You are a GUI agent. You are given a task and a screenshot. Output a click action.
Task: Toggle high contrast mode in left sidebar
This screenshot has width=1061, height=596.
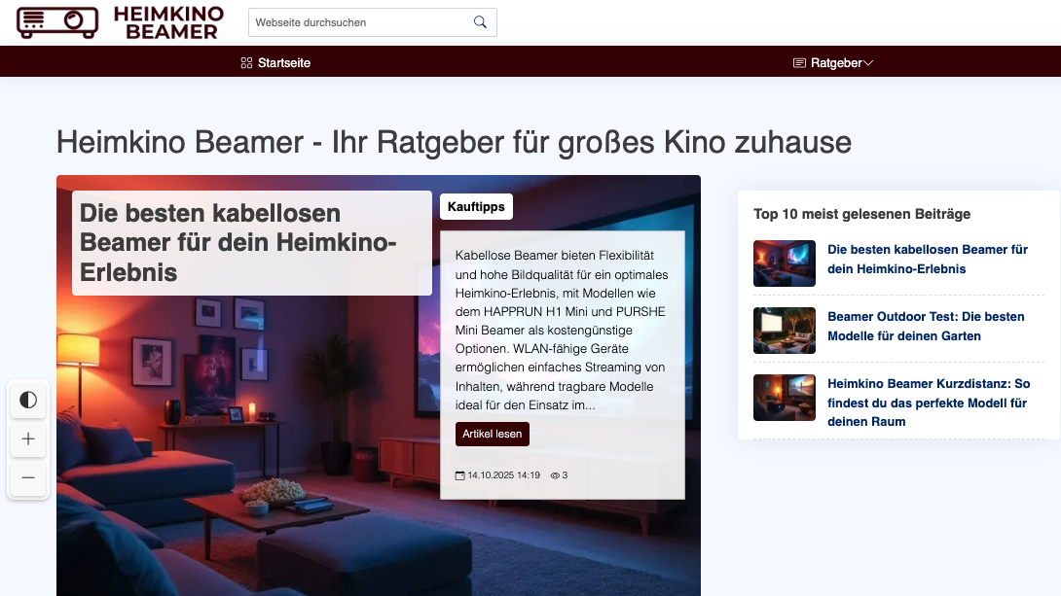[x=28, y=400]
